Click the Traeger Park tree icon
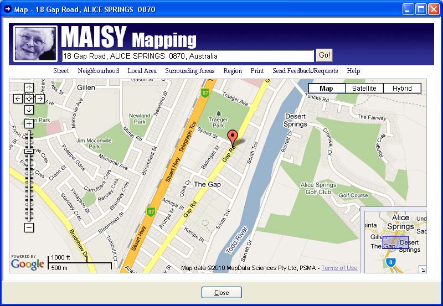 click(x=218, y=113)
